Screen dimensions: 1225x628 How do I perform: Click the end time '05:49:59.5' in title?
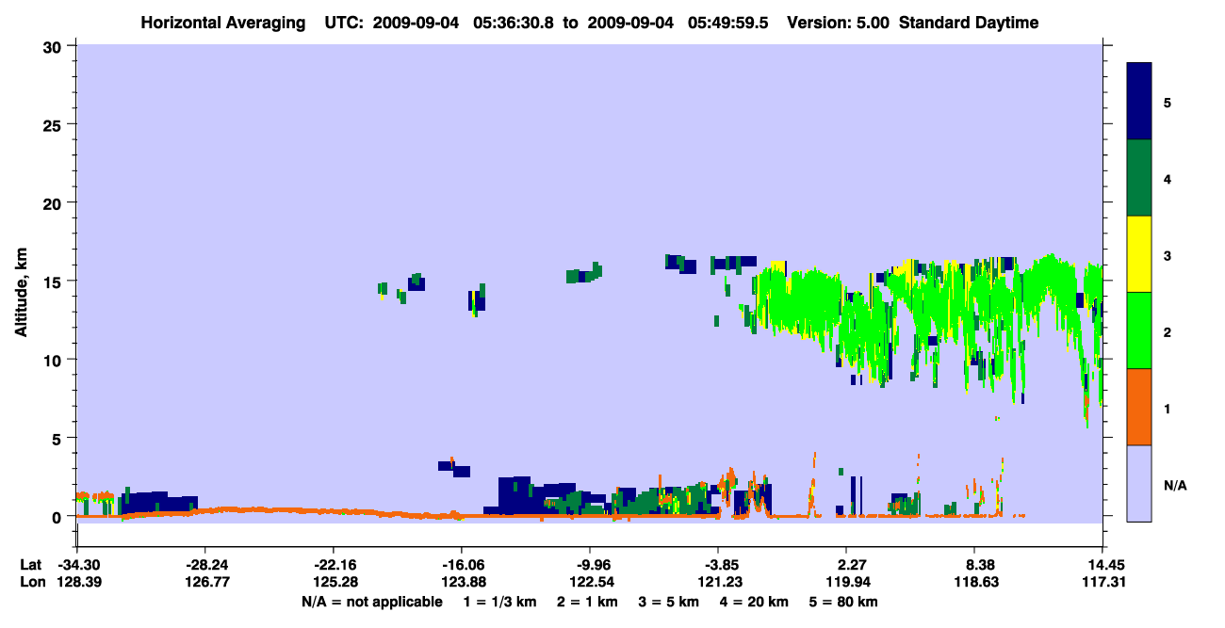coord(729,23)
